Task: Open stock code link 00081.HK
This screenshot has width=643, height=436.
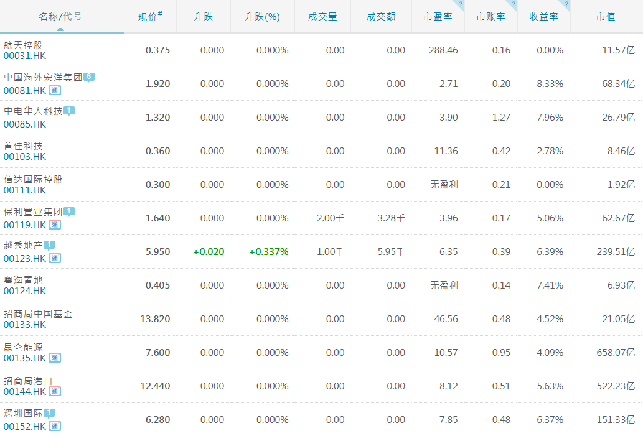Action: tap(25, 91)
